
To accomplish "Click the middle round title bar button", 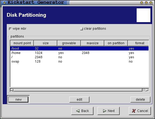I will pos(146,3).
